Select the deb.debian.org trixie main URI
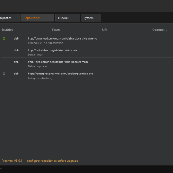Image resolution: width=173 pixels, height=173 pixels. [x=52, y=50]
